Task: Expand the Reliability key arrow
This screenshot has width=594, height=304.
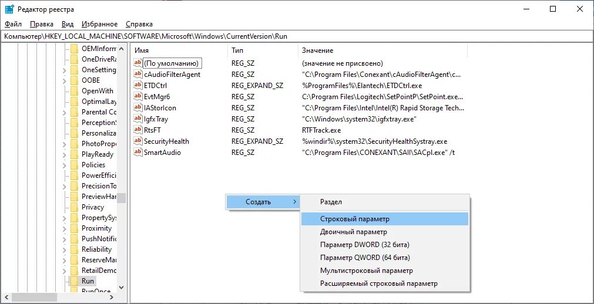Action: click(x=64, y=249)
